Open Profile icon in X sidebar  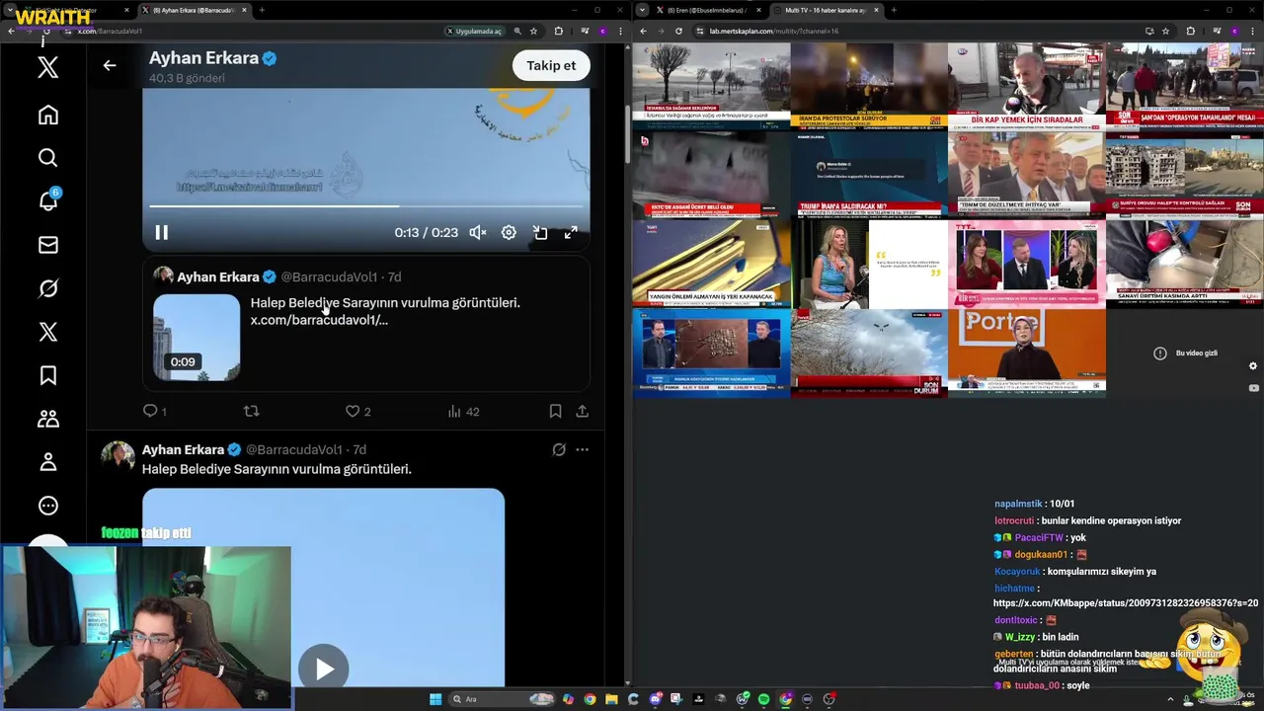(47, 462)
